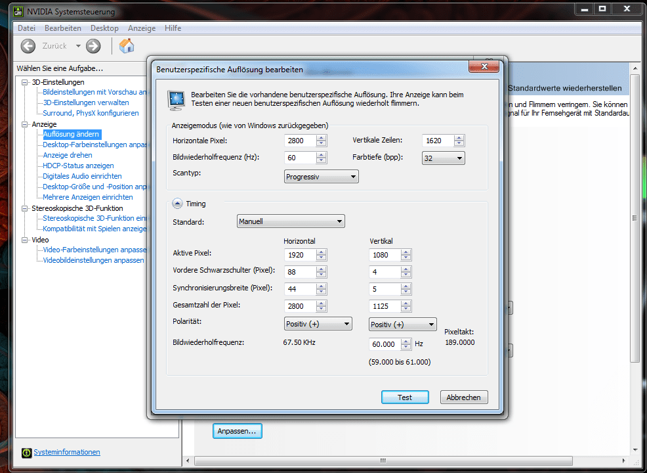Click the NVIDIA logo icon in the title bar
647x473 pixels.
click(18, 11)
